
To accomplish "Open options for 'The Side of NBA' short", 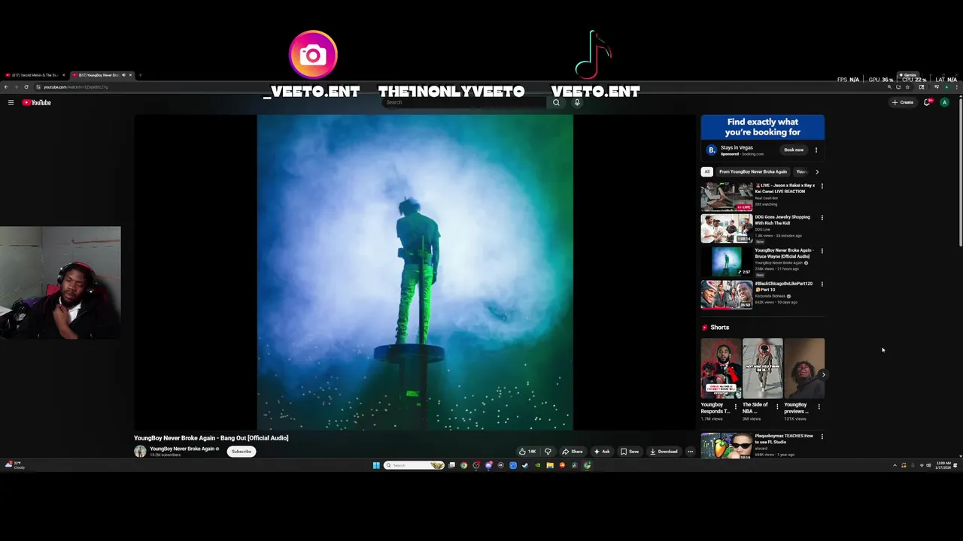I will (777, 407).
